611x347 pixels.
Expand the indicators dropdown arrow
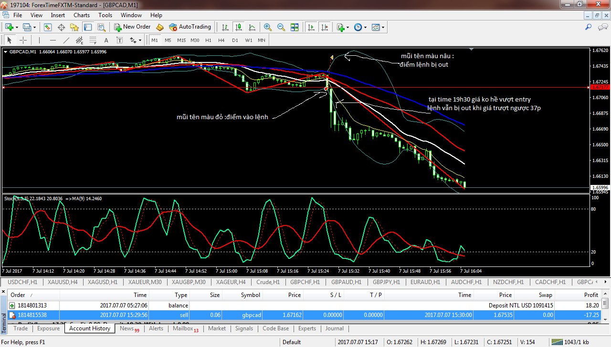348,27
